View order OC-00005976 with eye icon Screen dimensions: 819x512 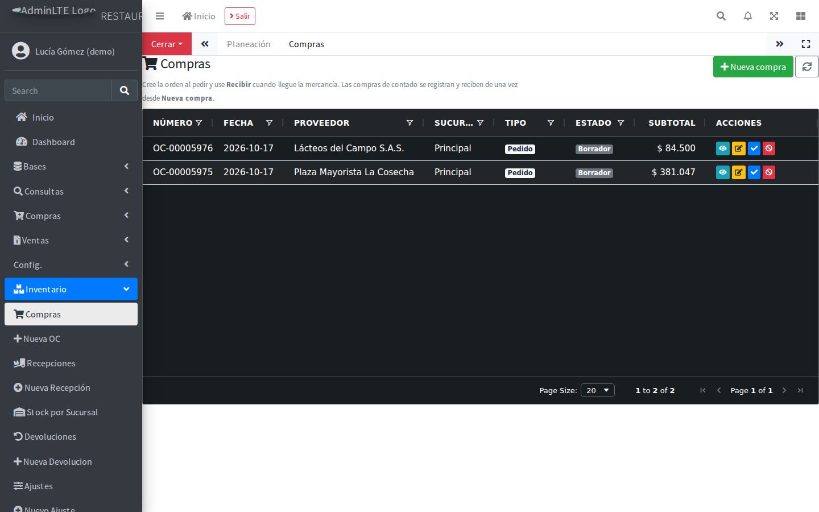pos(722,148)
